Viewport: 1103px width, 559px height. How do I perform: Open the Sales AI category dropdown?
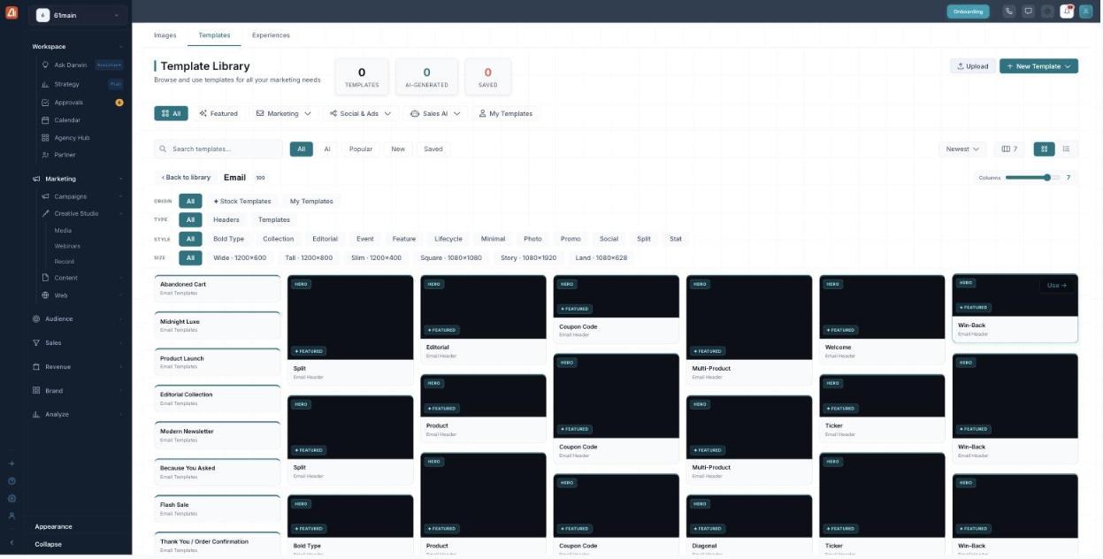click(x=435, y=113)
